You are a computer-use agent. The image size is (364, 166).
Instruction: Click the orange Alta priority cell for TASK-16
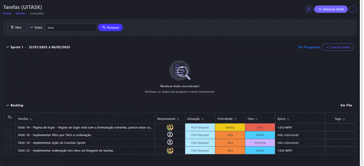230,135
